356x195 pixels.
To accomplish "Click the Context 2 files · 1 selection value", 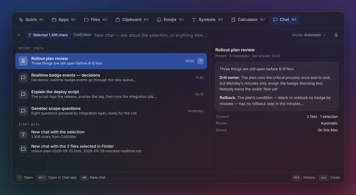I will (322, 117).
